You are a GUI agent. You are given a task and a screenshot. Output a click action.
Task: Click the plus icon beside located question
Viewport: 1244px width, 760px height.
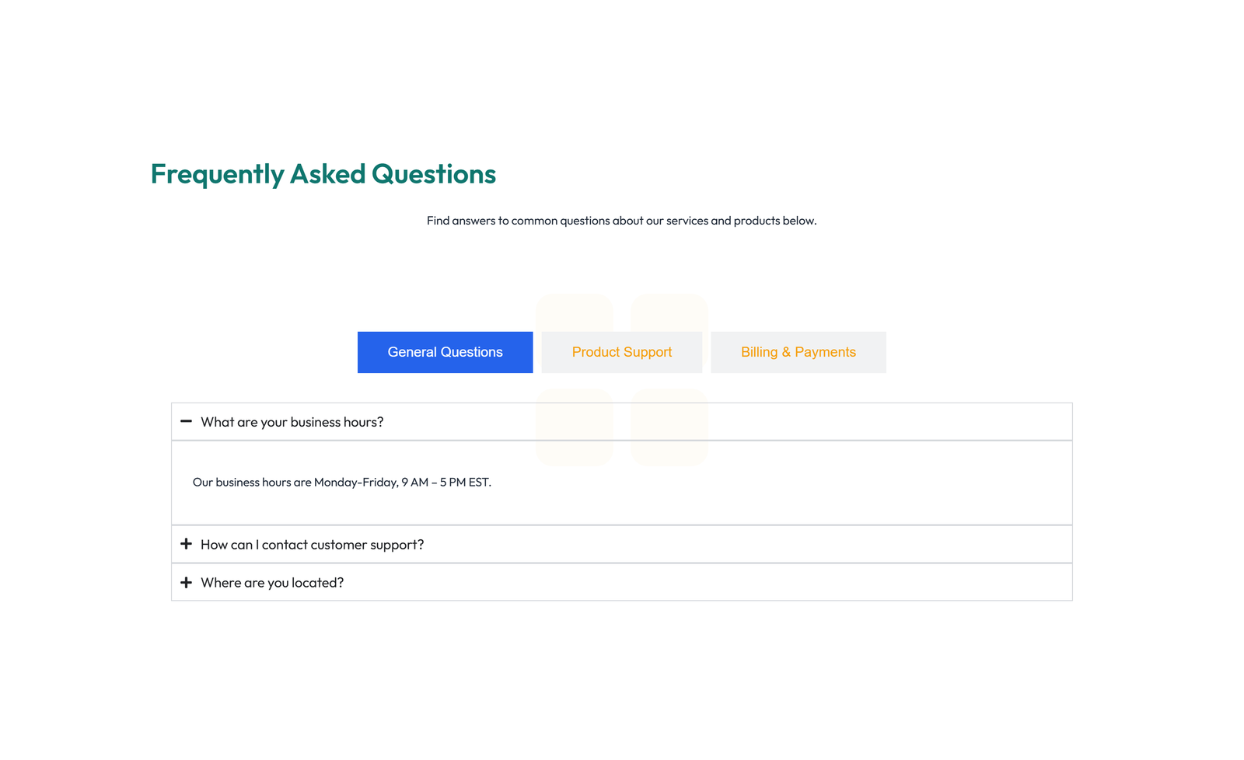point(186,582)
